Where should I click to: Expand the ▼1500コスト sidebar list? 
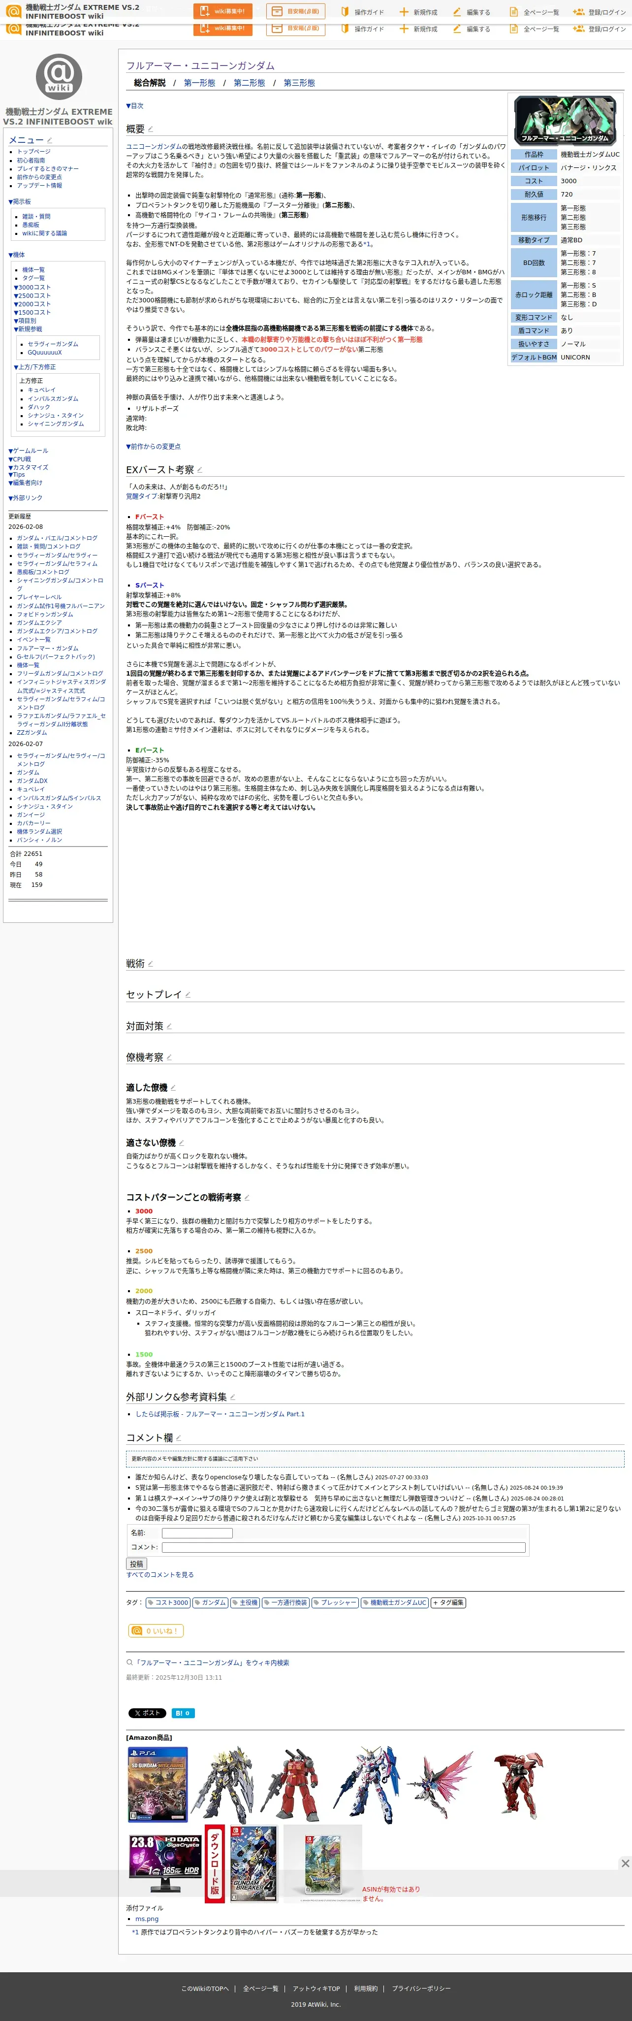pyautogui.click(x=32, y=313)
